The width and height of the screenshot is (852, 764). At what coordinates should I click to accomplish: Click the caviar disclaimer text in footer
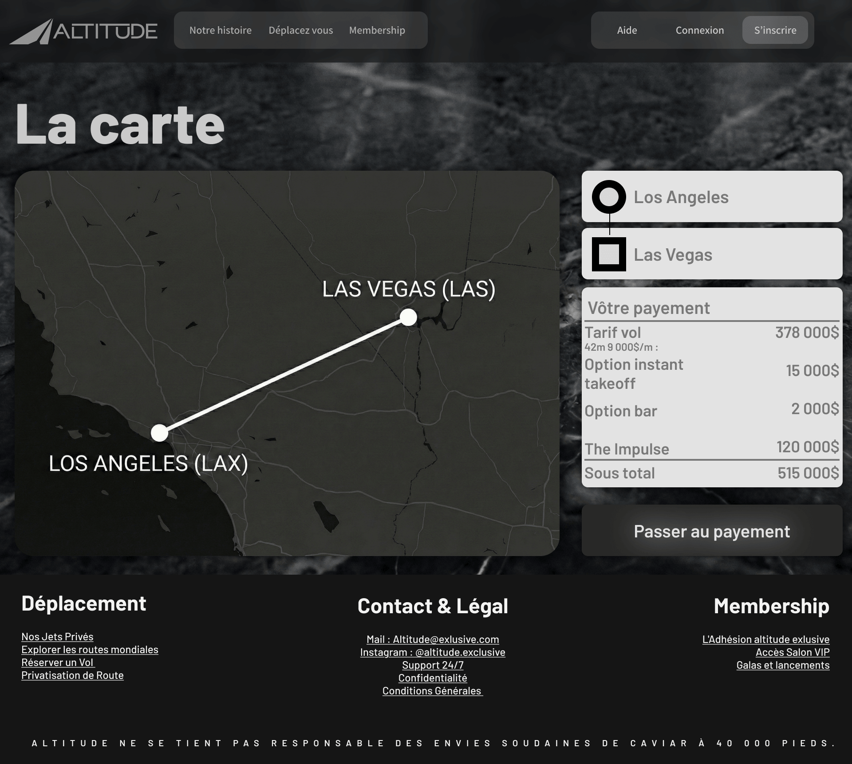click(434, 743)
